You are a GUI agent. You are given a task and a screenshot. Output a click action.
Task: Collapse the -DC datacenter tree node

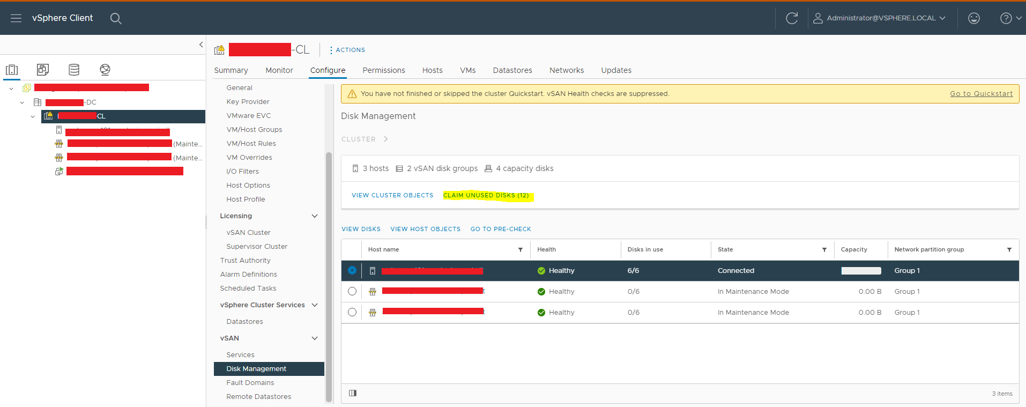(22, 102)
